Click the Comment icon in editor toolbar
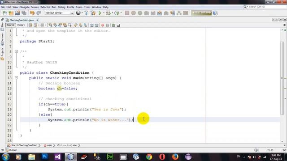The width and height of the screenshot is (287, 161). [113, 25]
